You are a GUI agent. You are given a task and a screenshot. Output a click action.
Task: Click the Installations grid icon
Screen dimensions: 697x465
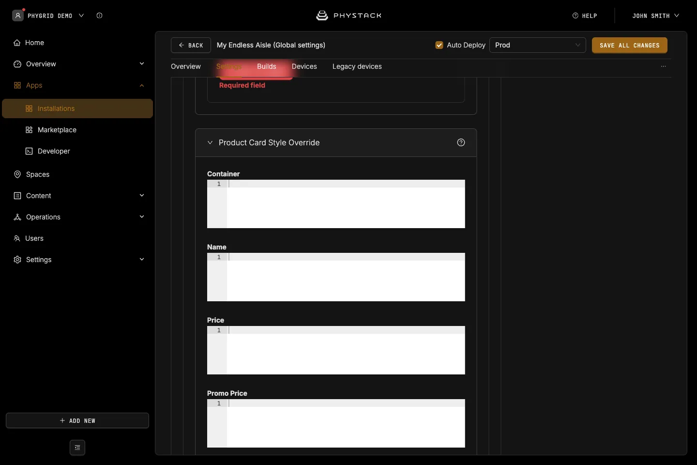(29, 108)
